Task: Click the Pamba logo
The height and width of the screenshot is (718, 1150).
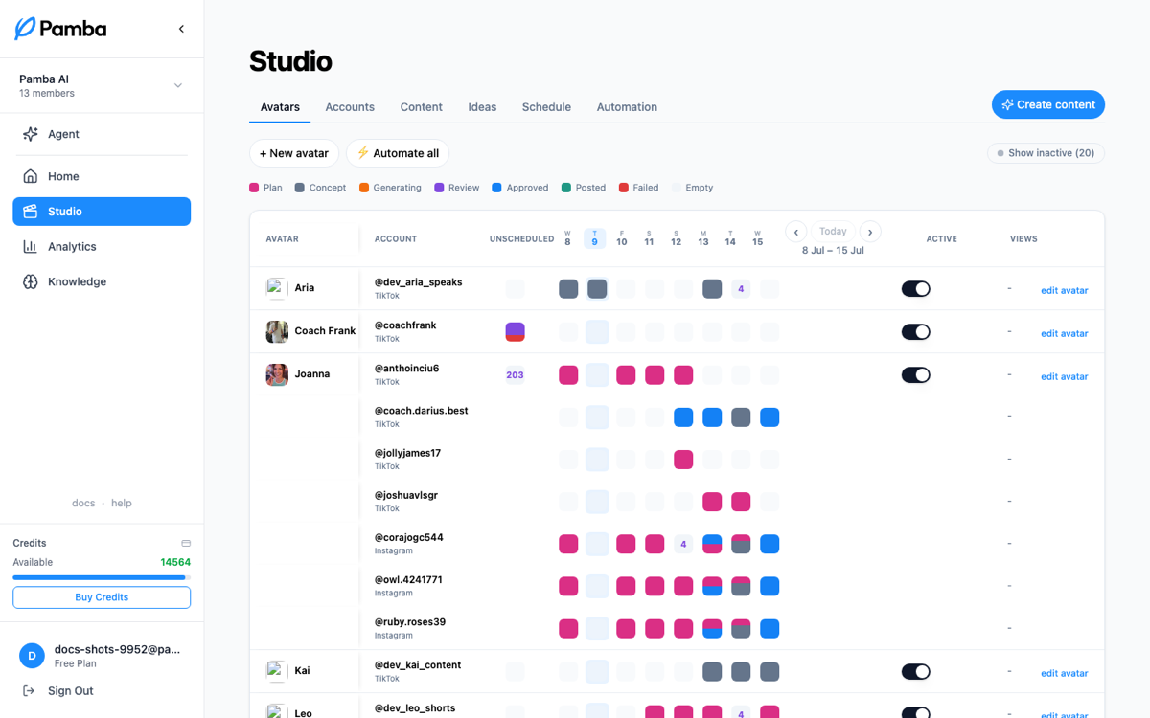Action: [x=60, y=29]
